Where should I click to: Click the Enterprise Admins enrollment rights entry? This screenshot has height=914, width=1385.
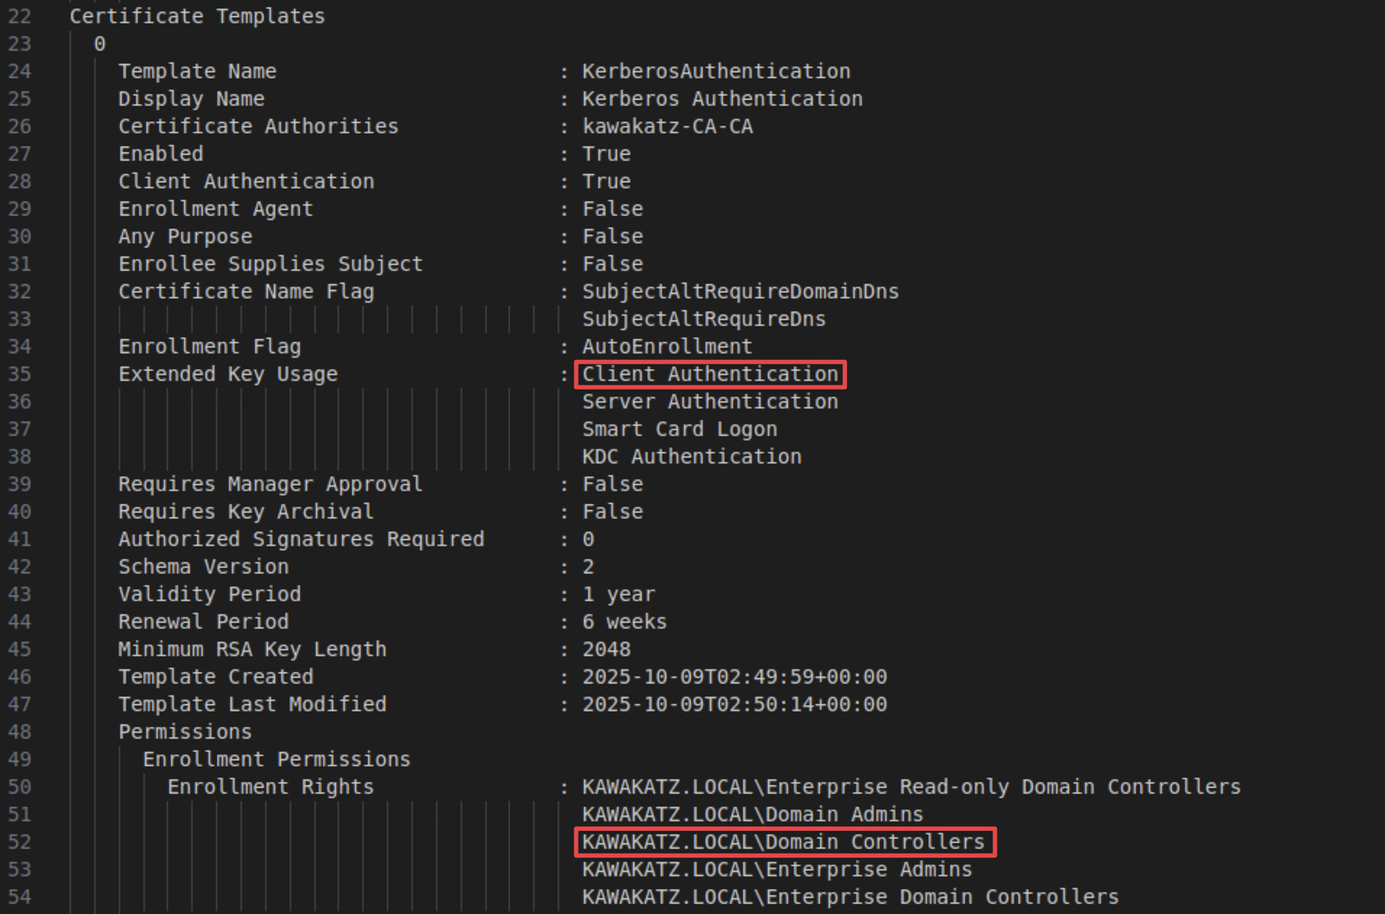click(x=777, y=870)
